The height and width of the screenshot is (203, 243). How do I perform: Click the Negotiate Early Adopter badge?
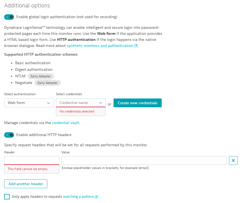pos(48,83)
